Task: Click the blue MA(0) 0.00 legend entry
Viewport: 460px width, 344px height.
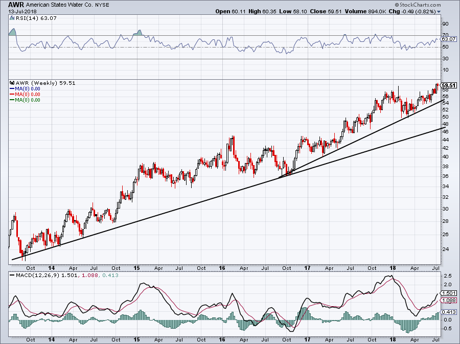Action: (x=25, y=88)
